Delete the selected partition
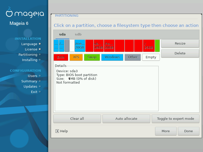The height and width of the screenshot is (152, 203). [x=180, y=53]
